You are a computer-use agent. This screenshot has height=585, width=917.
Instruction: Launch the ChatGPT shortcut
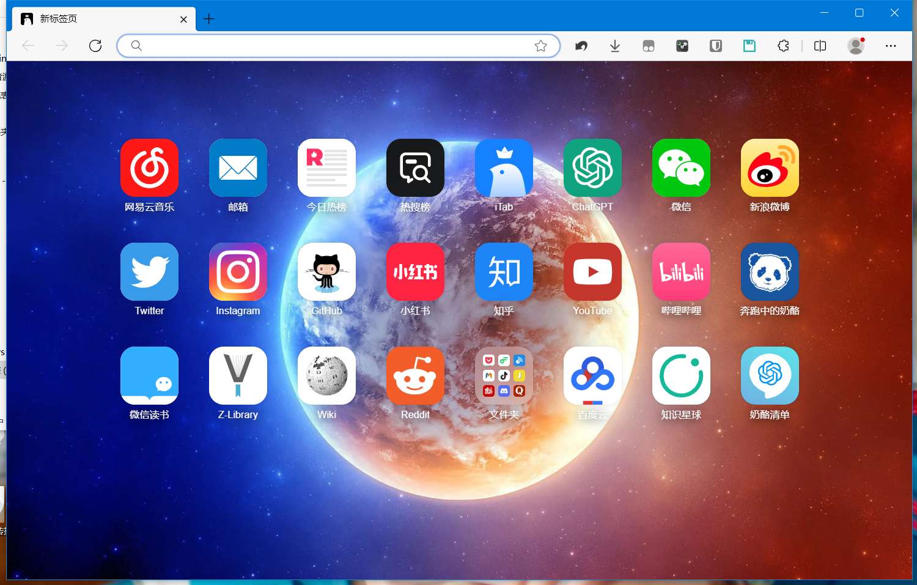(x=592, y=167)
